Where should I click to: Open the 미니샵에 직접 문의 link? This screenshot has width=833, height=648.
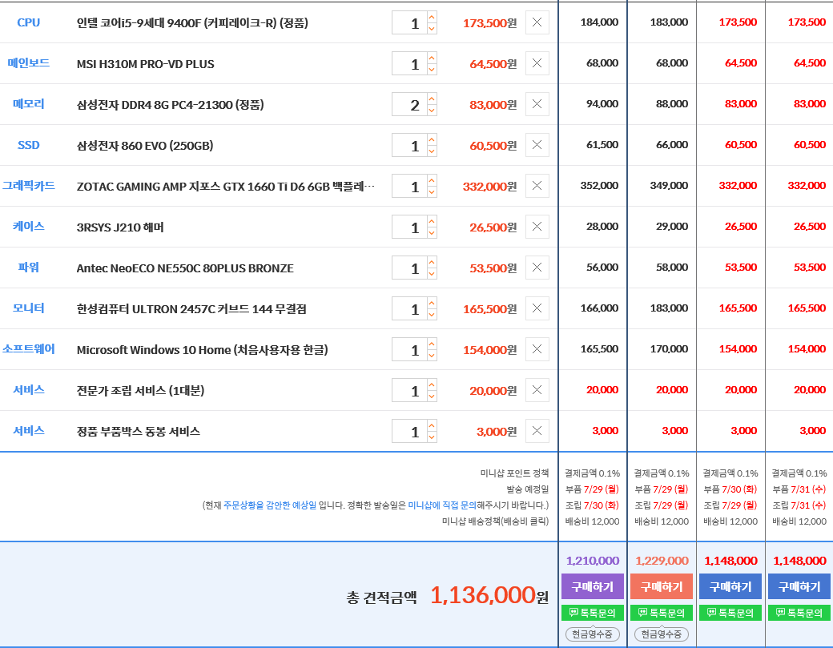[x=442, y=505]
